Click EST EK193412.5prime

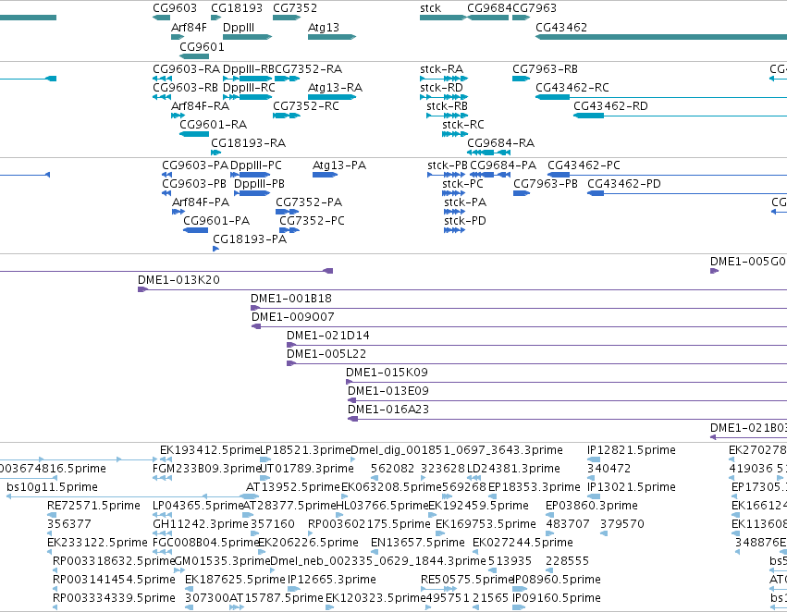click(166, 459)
